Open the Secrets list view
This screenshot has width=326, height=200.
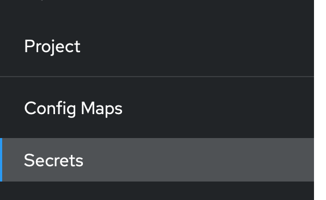point(157,160)
